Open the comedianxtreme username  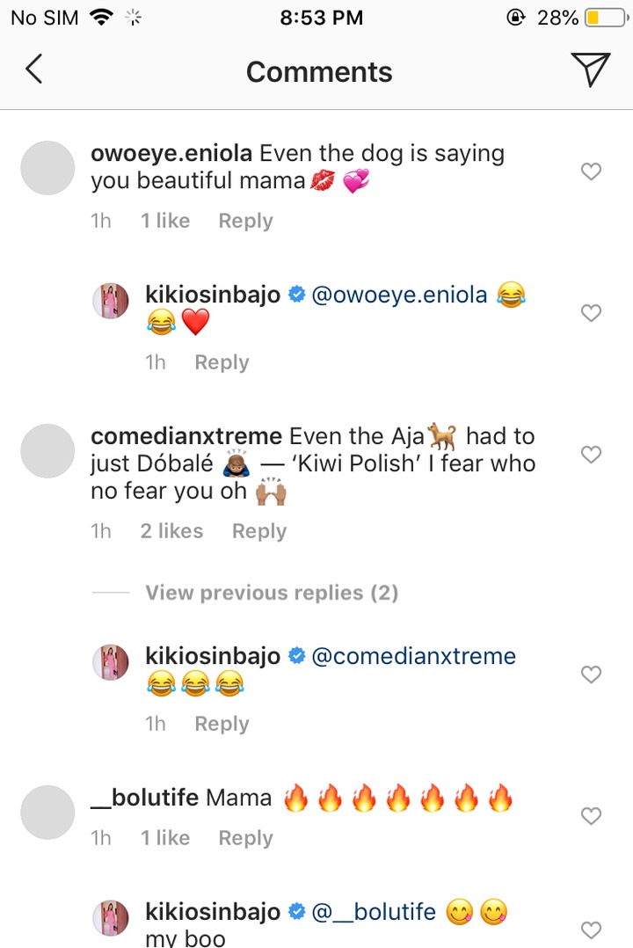(x=186, y=436)
